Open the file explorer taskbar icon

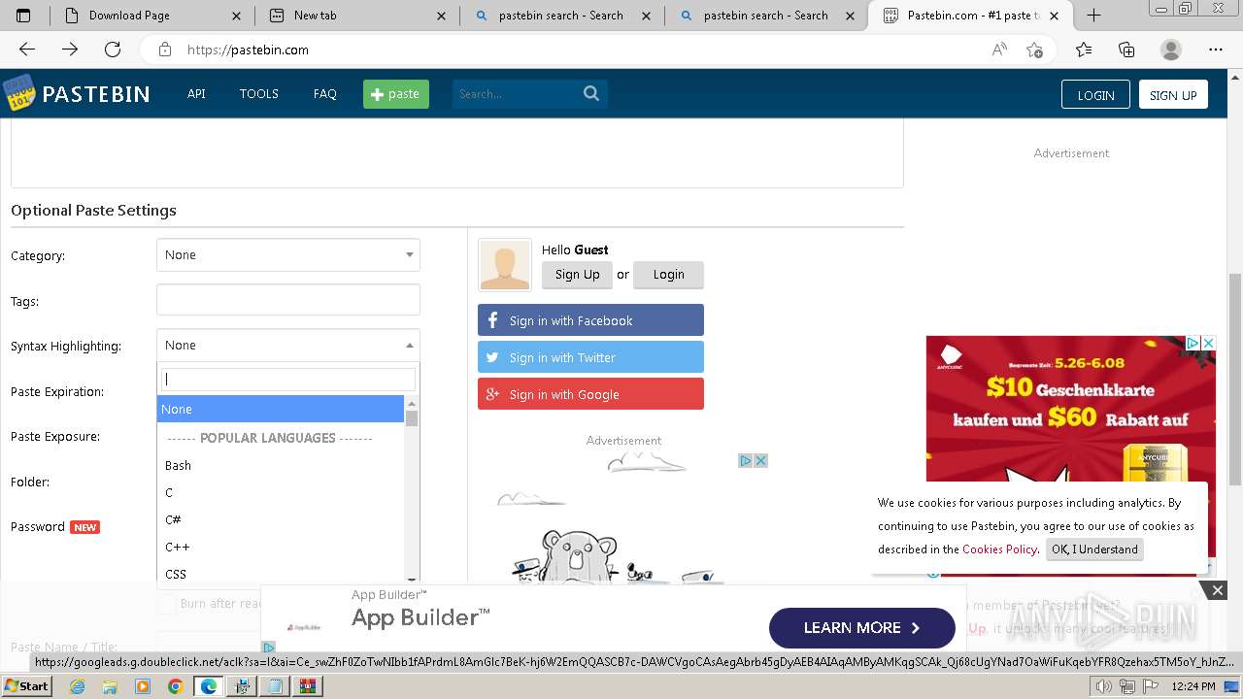pyautogui.click(x=110, y=686)
